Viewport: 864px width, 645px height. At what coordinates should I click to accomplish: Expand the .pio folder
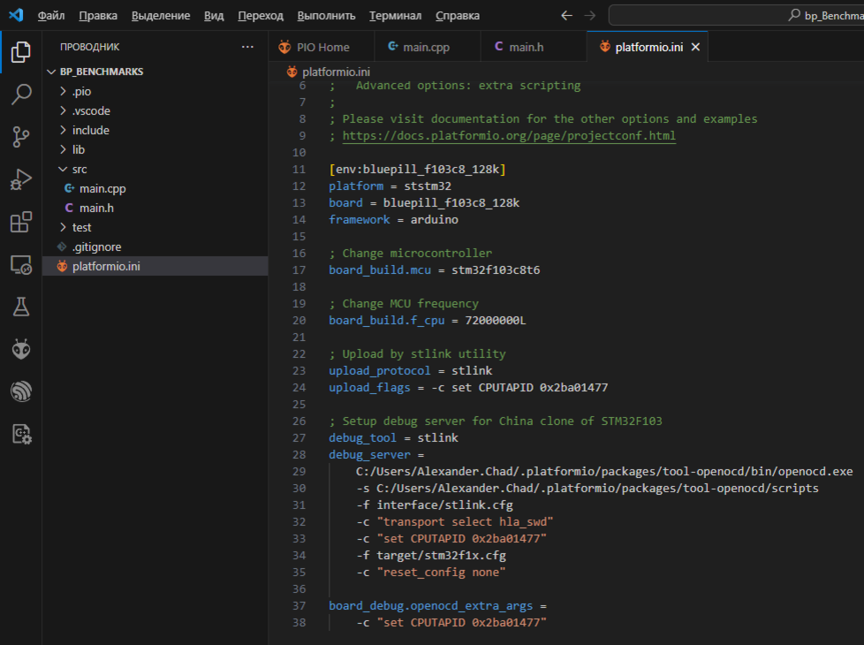[x=155, y=92]
